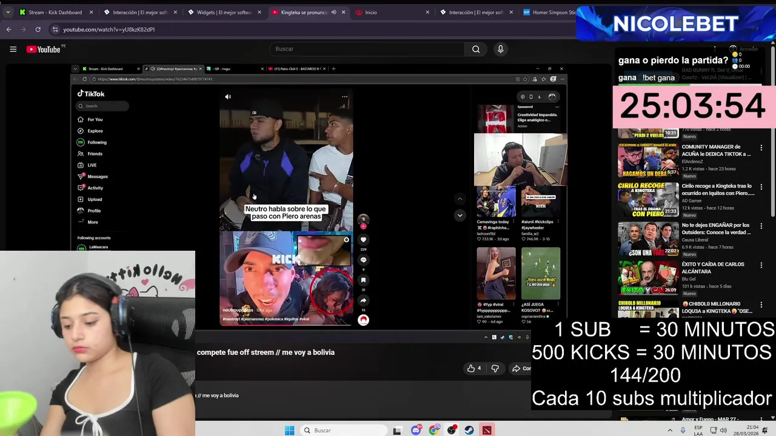The image size is (776, 436).
Task: View site information icon in address bar
Action: coord(55,29)
